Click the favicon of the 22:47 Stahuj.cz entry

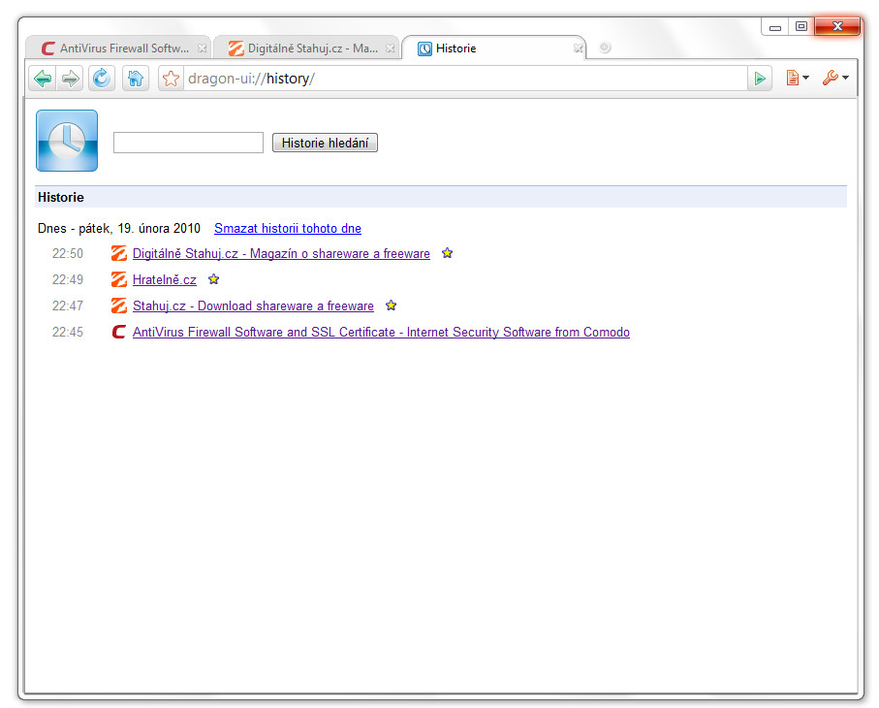tap(119, 306)
